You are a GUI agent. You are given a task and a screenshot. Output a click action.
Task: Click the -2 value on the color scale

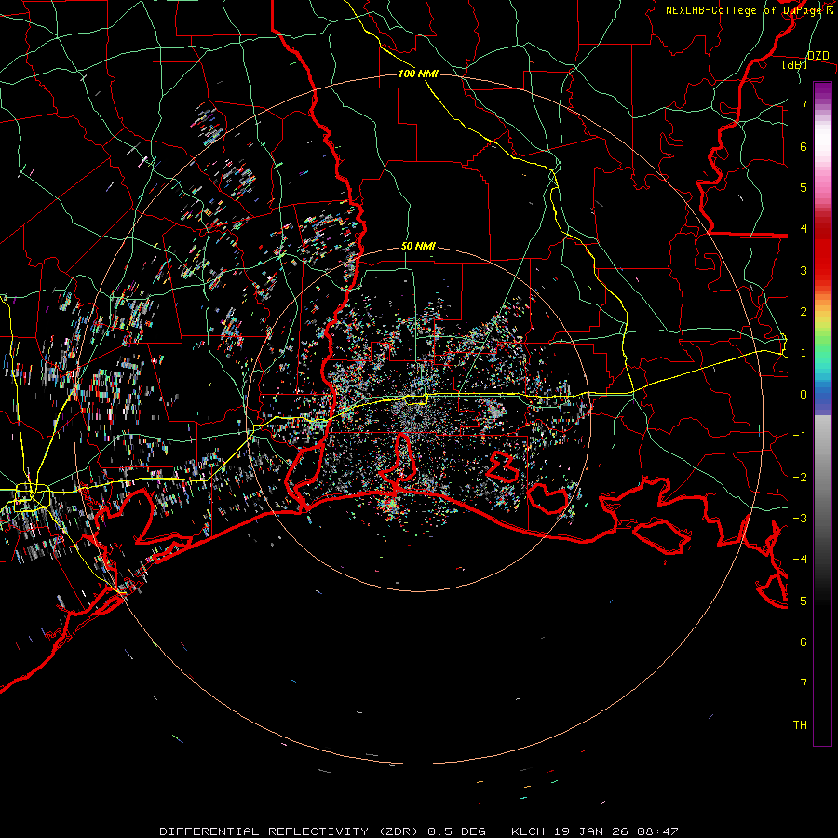[x=800, y=478]
